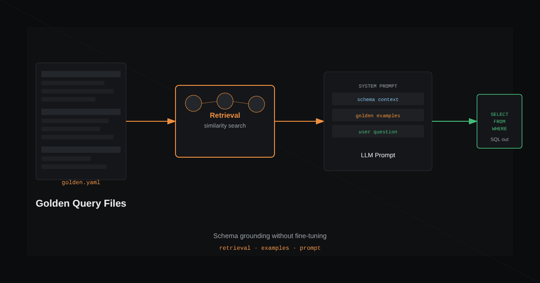
Task: Click the similarity search subtitle
Action: [x=225, y=126]
